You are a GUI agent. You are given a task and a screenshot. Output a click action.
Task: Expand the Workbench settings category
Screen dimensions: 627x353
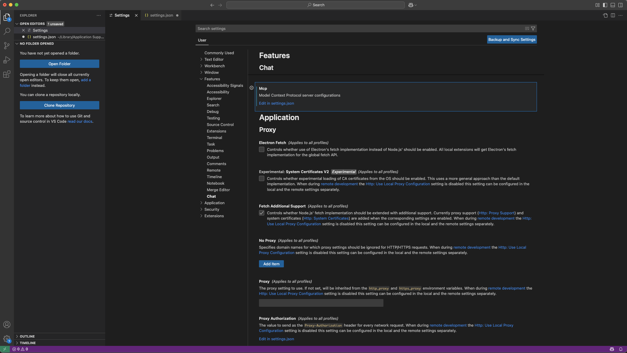tap(201, 66)
